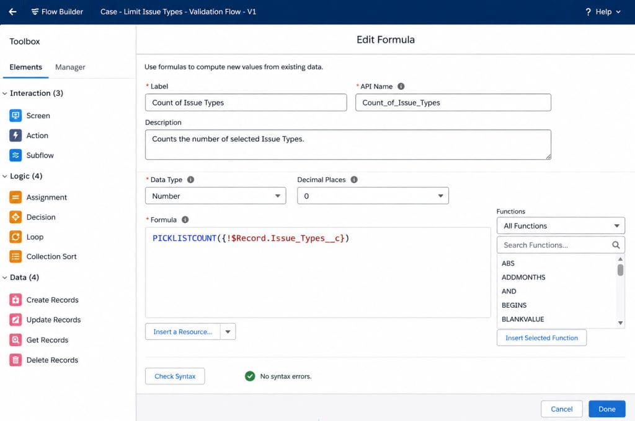The width and height of the screenshot is (635, 421).
Task: Click the Check Syntax button
Action: (175, 376)
